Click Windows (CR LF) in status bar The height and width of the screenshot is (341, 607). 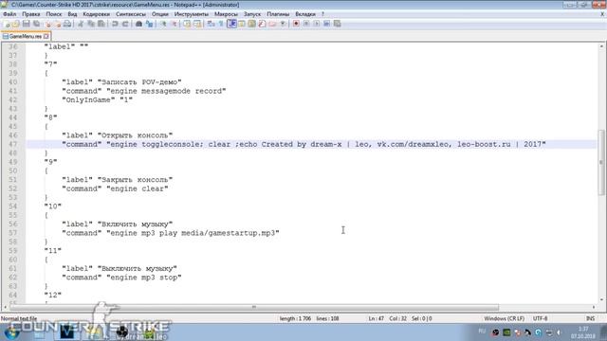tap(504, 318)
